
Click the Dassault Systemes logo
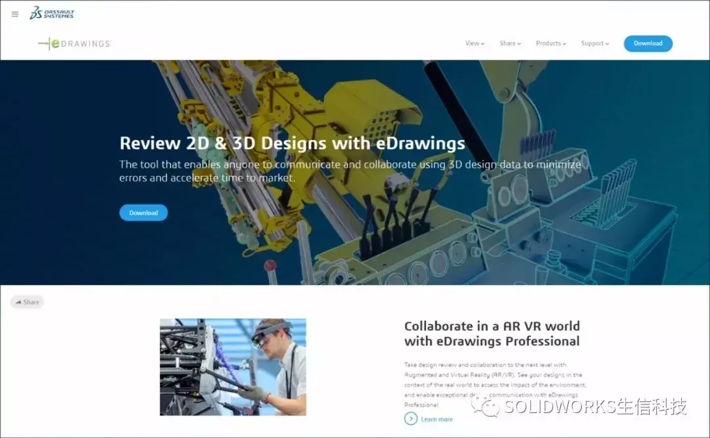coord(52,13)
